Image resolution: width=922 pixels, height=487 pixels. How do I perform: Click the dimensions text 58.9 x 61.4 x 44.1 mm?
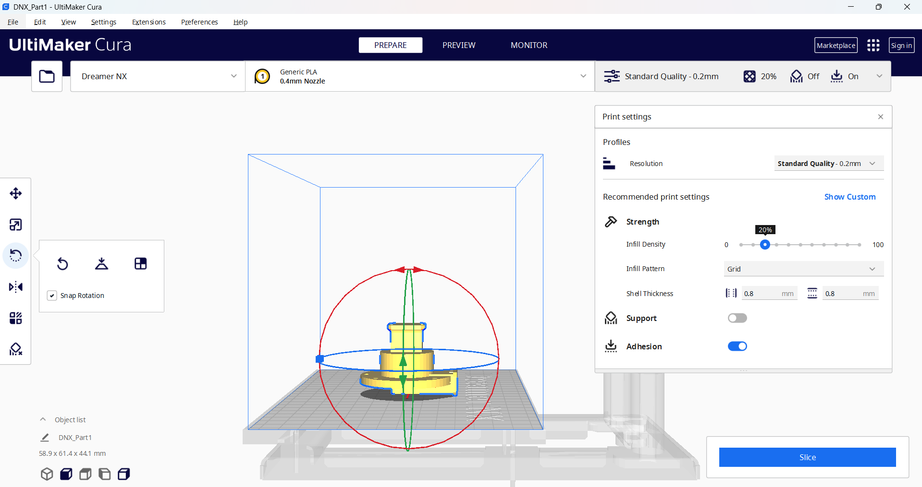72,453
